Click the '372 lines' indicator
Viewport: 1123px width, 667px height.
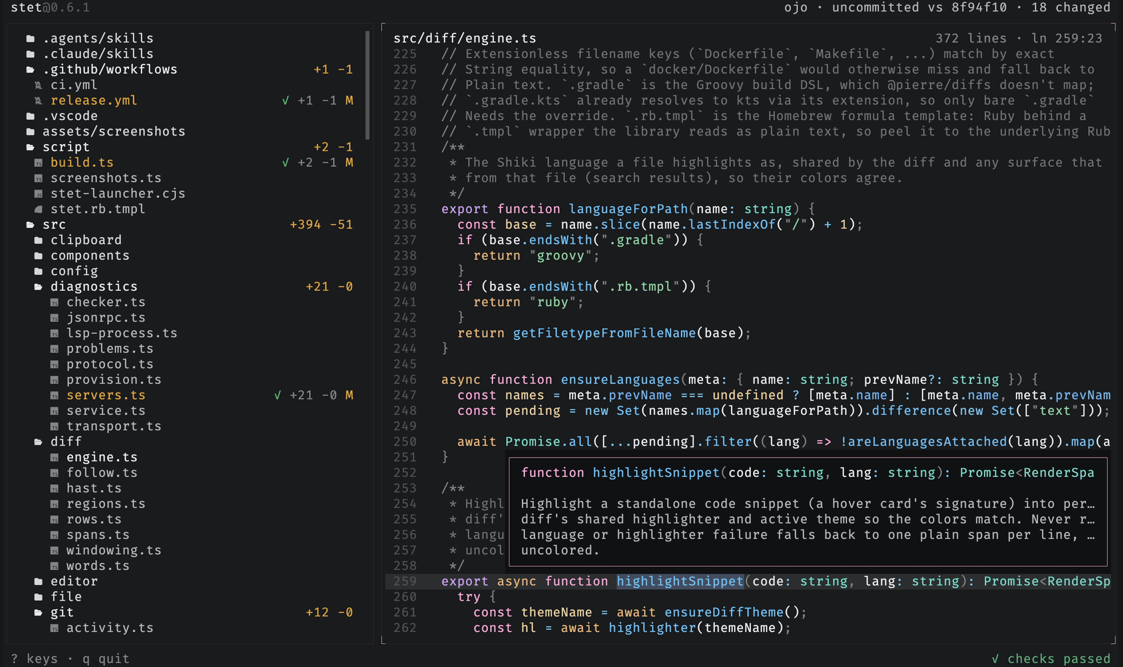click(971, 39)
